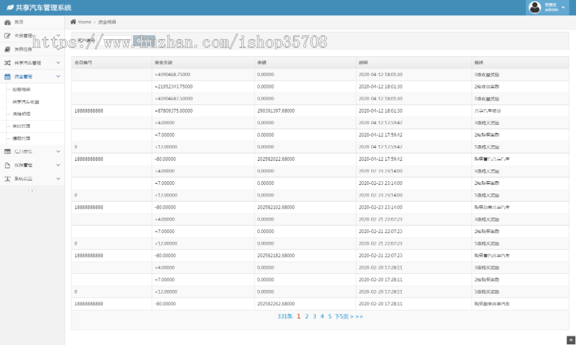Open 共享汽车收益 in the sidebar submenu

(x=26, y=102)
